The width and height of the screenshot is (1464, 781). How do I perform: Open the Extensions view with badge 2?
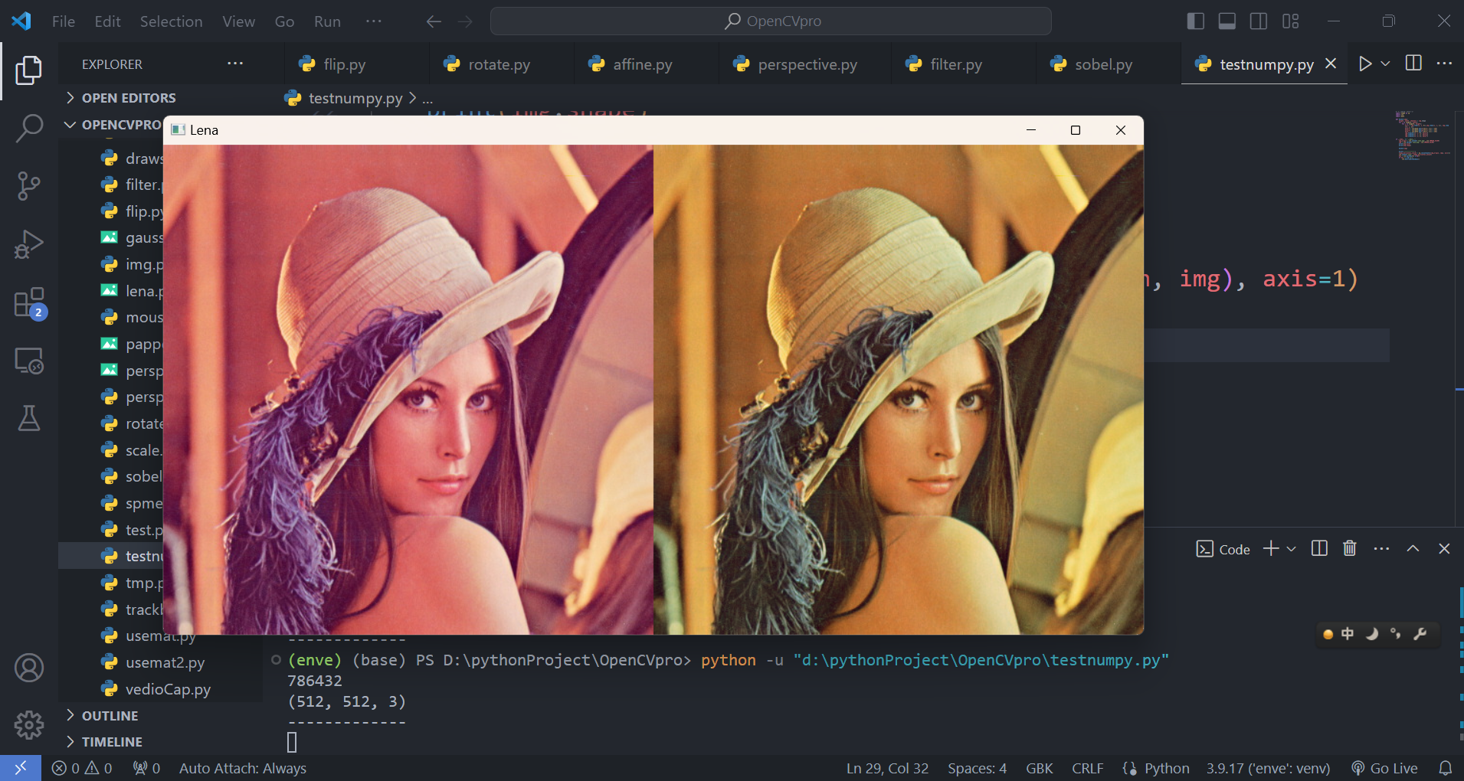click(x=29, y=303)
